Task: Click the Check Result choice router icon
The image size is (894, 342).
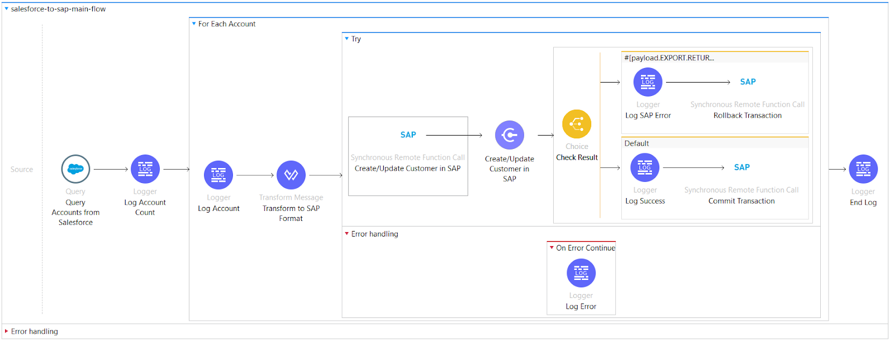Action: coord(577,124)
